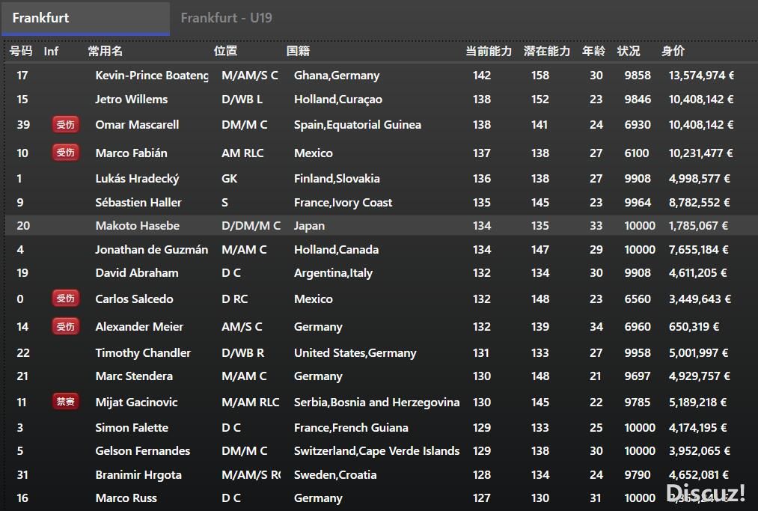Click potential ability 158 of Boateng
The height and width of the screenshot is (511, 758).
click(x=540, y=76)
